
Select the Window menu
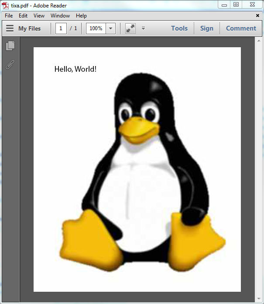click(60, 15)
